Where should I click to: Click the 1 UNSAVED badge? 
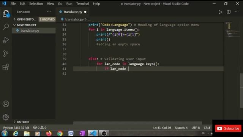[47, 19]
